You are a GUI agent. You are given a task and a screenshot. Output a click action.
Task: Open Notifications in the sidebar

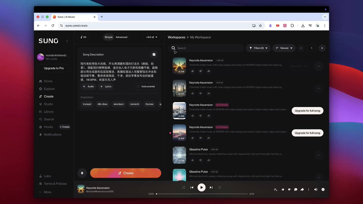point(50,134)
